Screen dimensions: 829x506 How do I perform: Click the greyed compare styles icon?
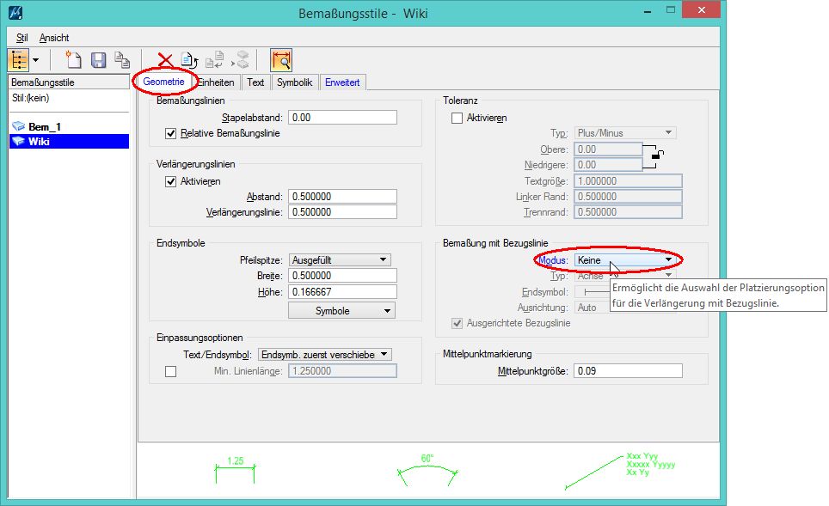click(x=215, y=60)
